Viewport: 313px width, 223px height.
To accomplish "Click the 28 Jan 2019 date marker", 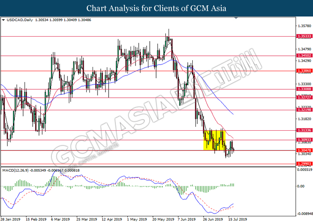I will (10, 219).
